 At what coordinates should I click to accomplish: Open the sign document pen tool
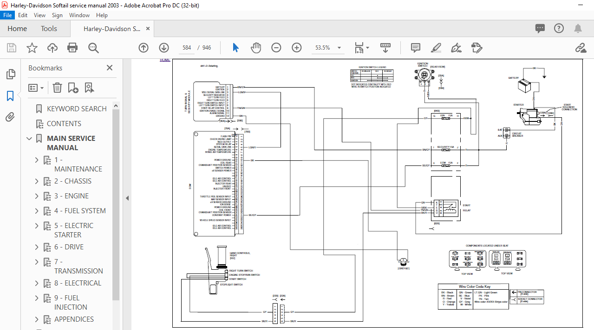tap(457, 48)
